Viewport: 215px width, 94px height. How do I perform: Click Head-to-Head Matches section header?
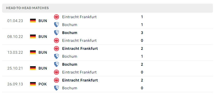point(27,8)
